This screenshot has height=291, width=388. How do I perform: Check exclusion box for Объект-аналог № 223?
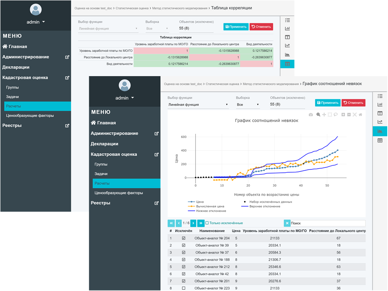pyautogui.click(x=183, y=288)
